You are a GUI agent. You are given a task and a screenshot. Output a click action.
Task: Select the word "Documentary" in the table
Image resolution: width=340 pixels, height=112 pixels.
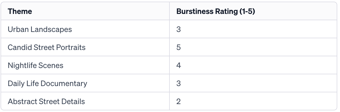(x=66, y=84)
